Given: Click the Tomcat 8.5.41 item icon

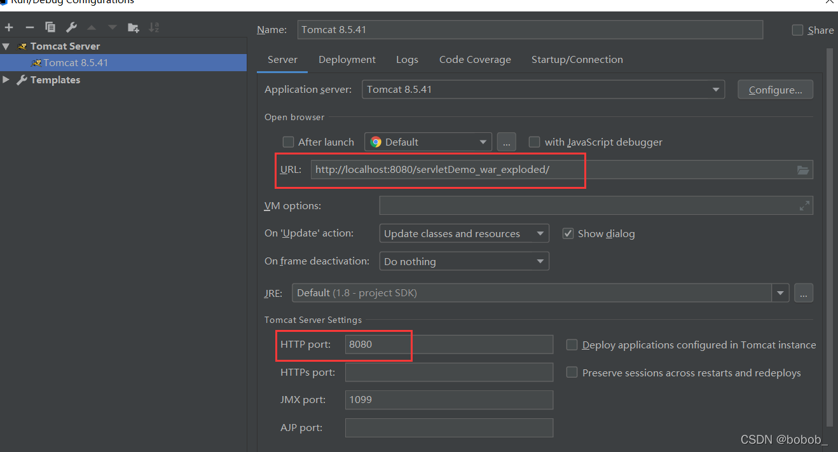Looking at the screenshot, I should pos(36,63).
